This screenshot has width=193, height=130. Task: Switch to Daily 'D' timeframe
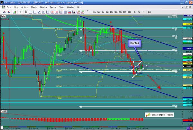[135, 12]
